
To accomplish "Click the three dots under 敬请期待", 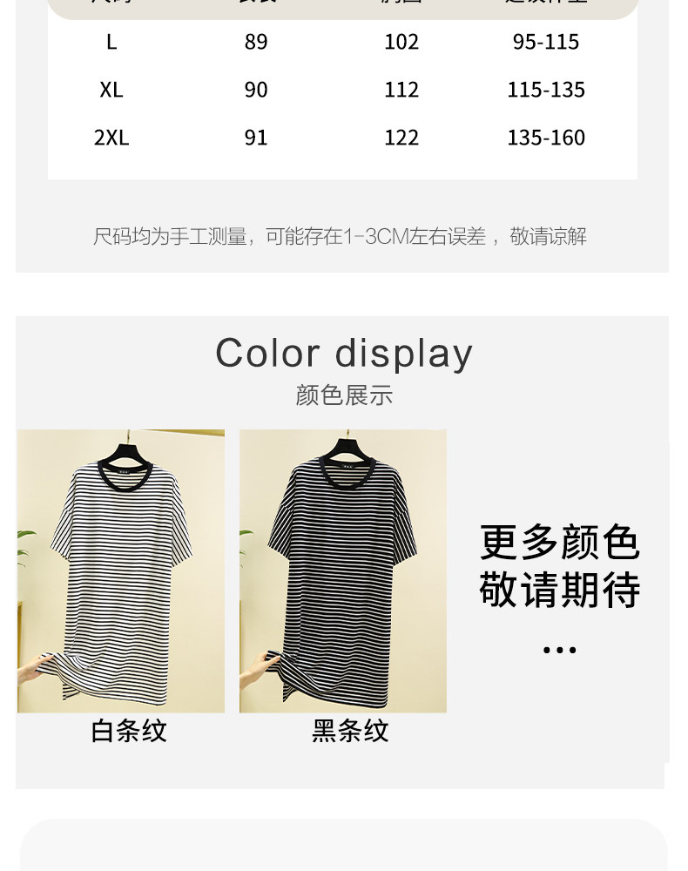I will [560, 650].
